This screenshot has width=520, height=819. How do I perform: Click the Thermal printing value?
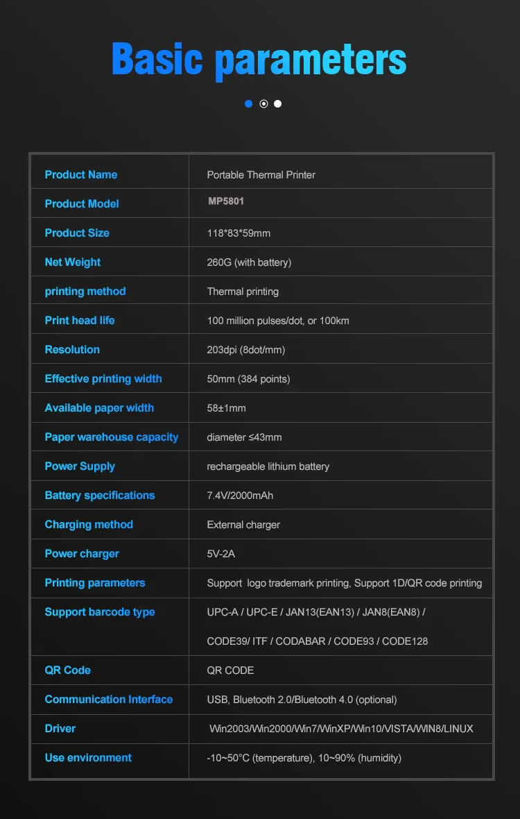coord(243,292)
